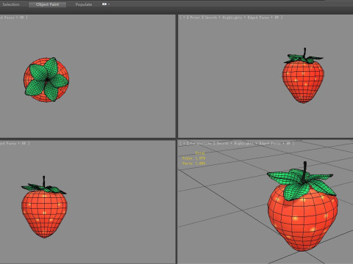Screen dimensions: 353x264
Task: Expand the ribbon display options arrow
Action: 109,4
